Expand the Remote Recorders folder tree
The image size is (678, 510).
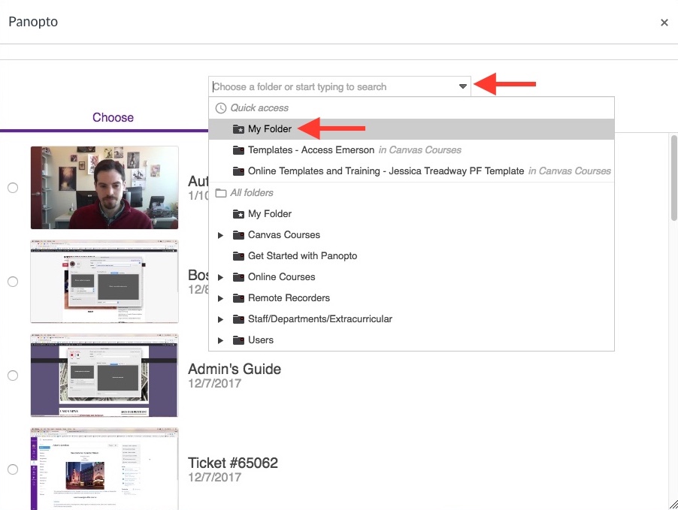[x=220, y=298]
